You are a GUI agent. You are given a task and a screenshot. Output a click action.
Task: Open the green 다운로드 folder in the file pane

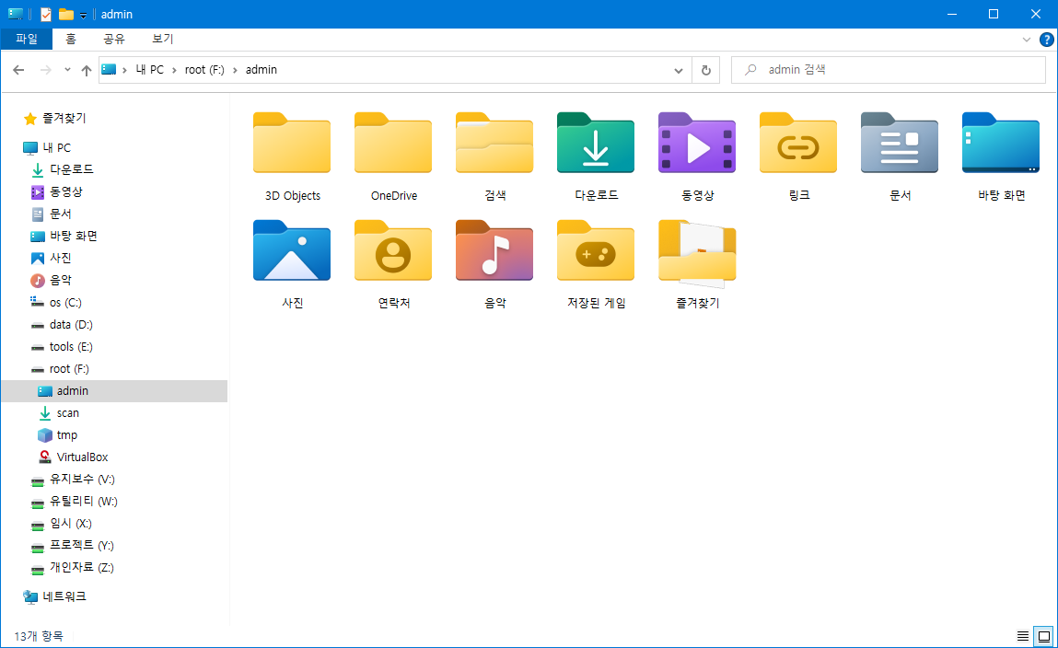point(596,143)
